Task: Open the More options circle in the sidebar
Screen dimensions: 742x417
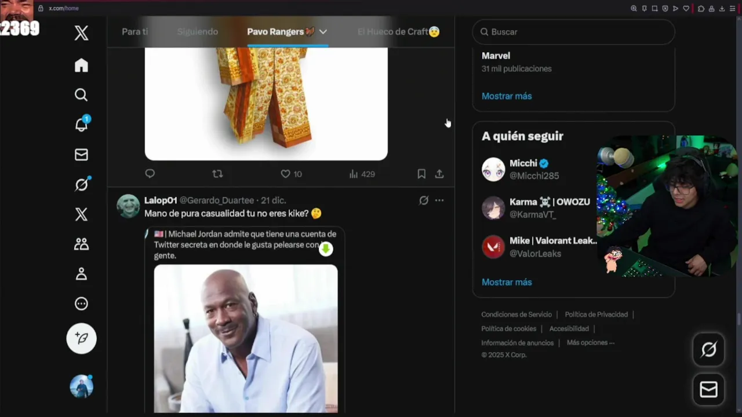Action: 81,303
